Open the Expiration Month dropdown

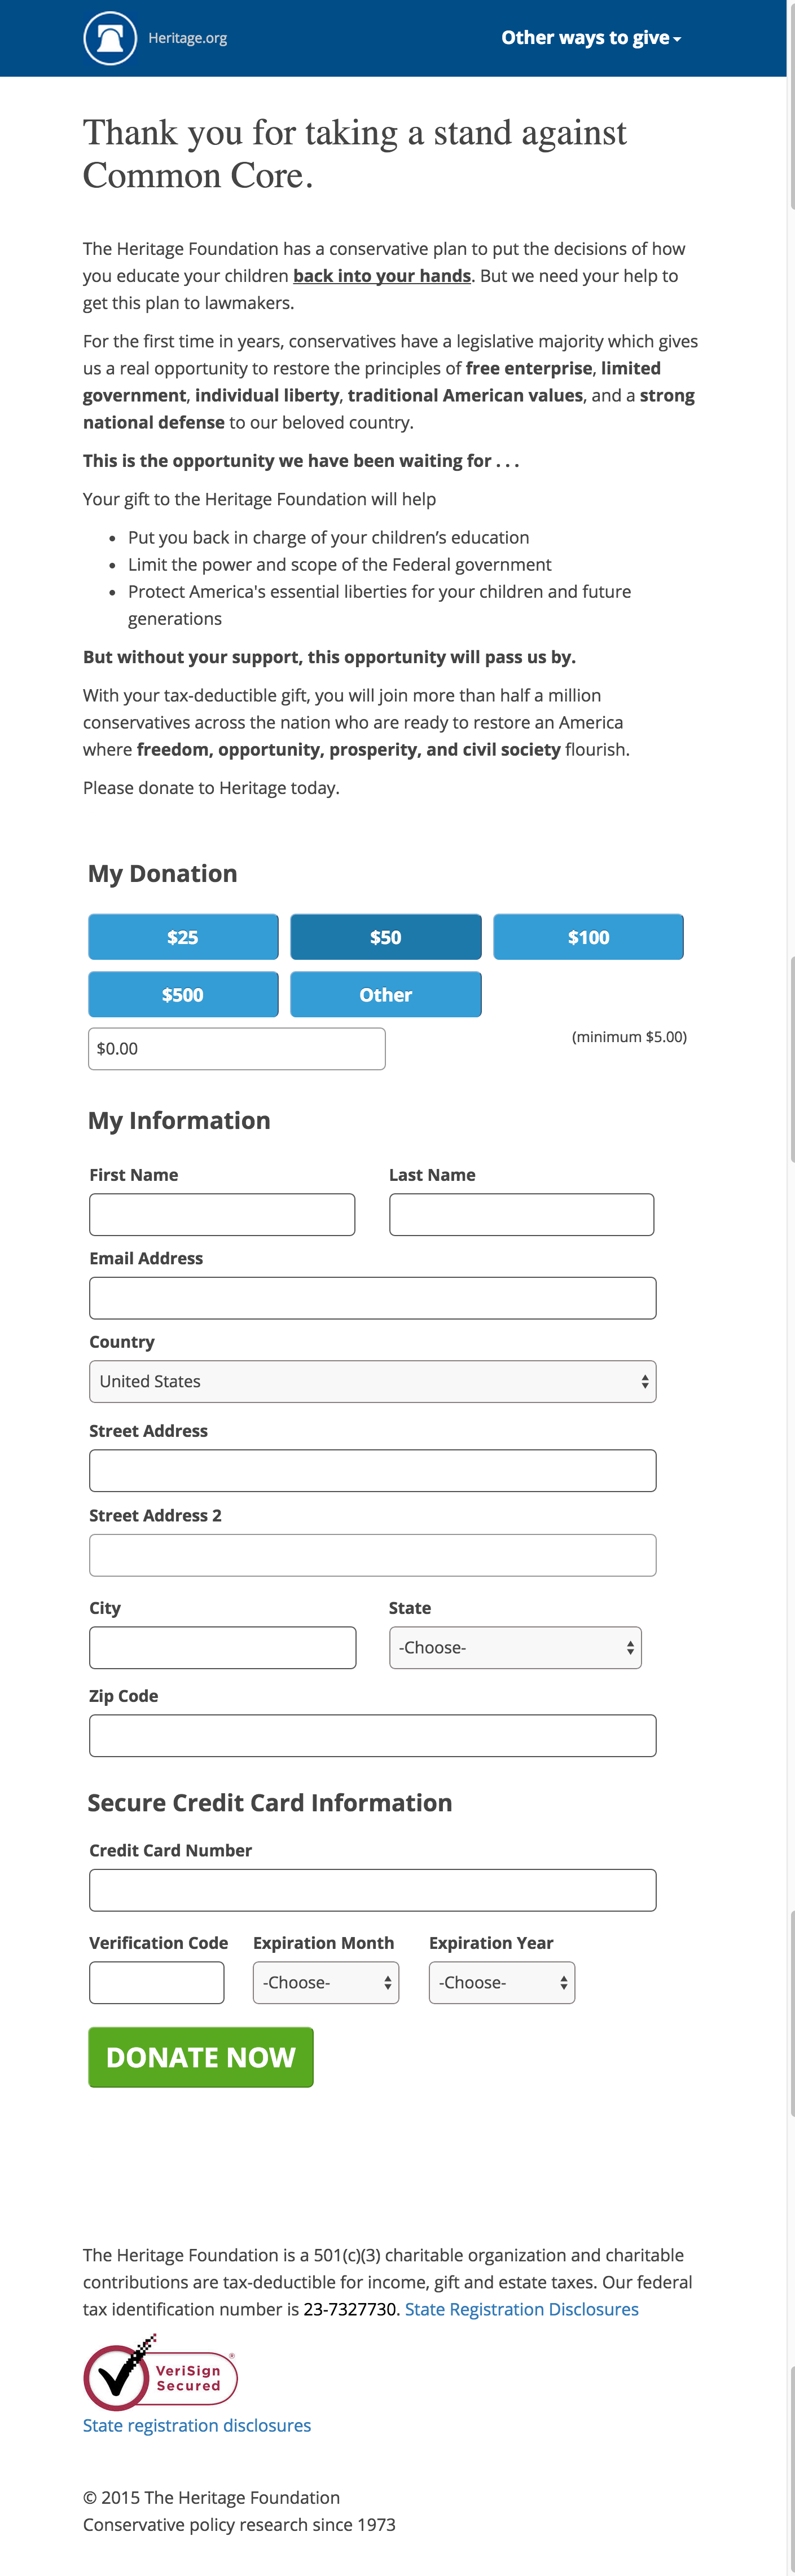click(x=325, y=1983)
